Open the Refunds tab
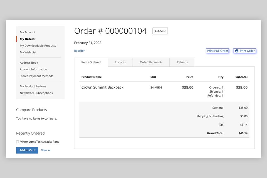This screenshot has width=267, height=178. tap(182, 62)
